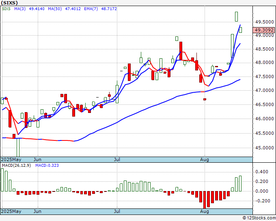This screenshot has height=221, width=276.
Task: Click the 45.5000 price axis label
Action: point(265,133)
